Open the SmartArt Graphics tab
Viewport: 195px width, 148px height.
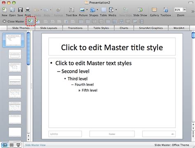coord(151,28)
